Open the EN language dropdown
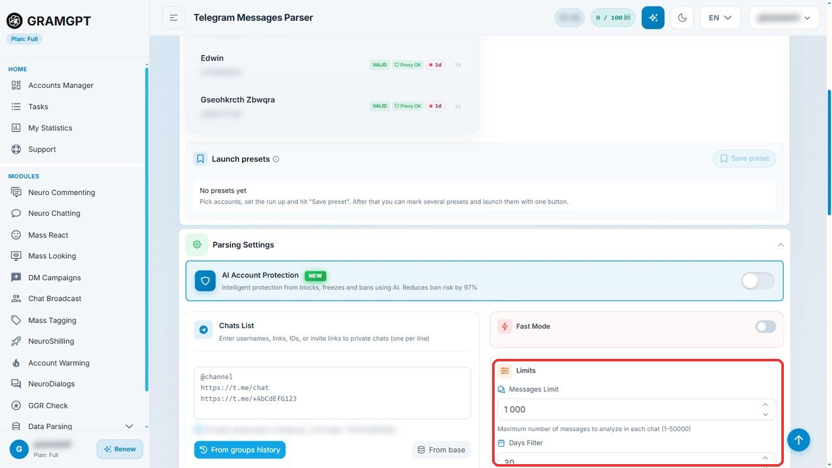Viewport: 832px width, 468px height. 720,18
